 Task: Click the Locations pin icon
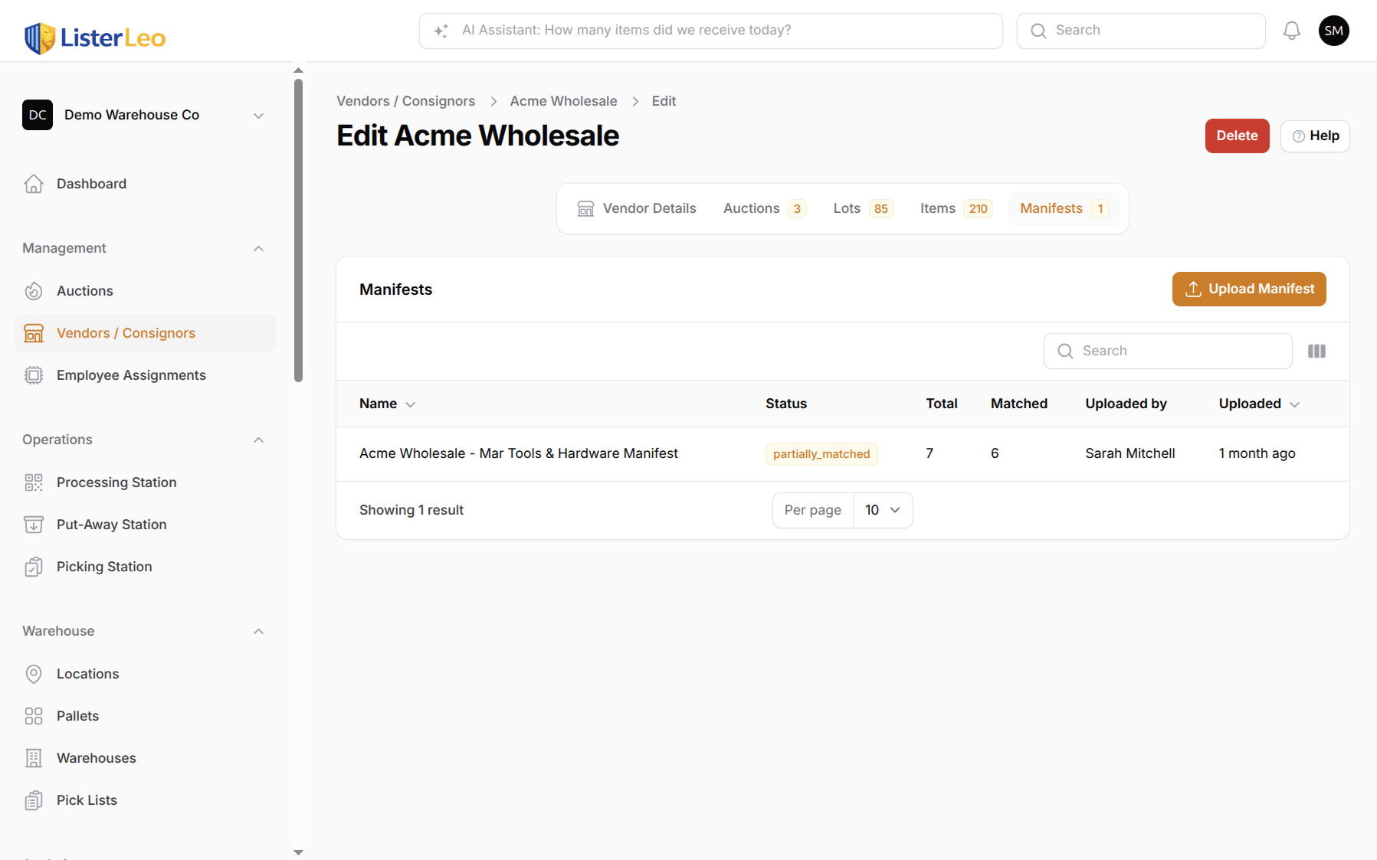(x=34, y=674)
